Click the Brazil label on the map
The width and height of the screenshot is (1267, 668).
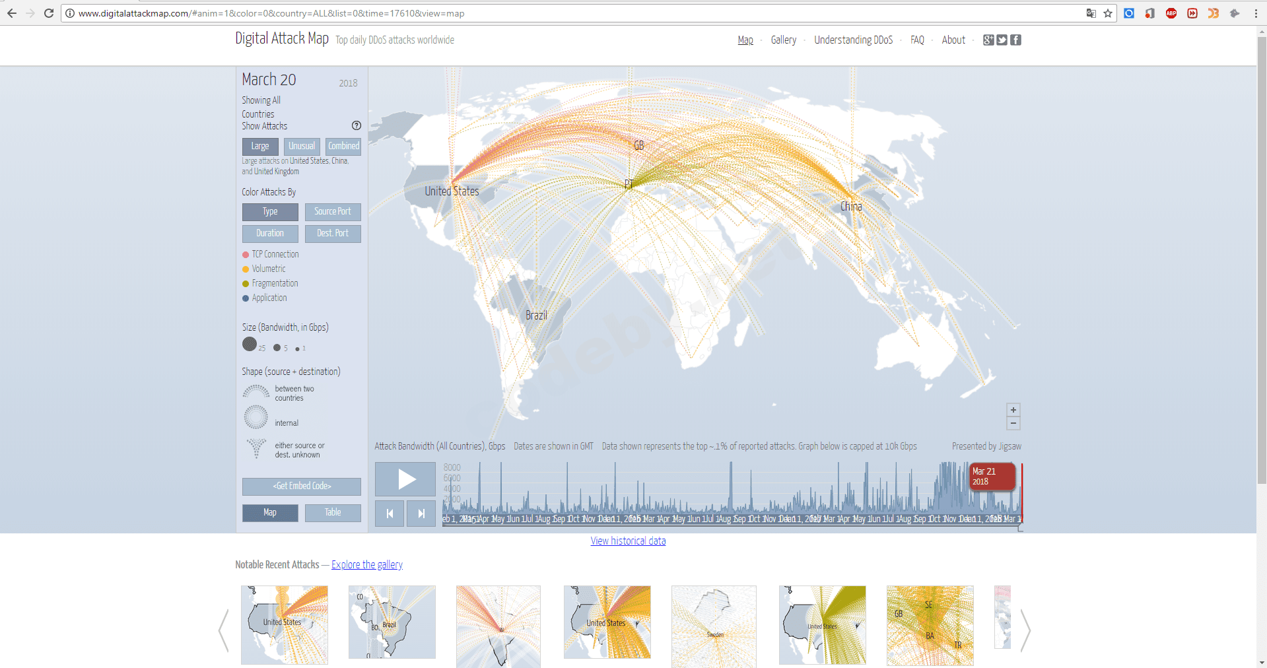(x=536, y=316)
